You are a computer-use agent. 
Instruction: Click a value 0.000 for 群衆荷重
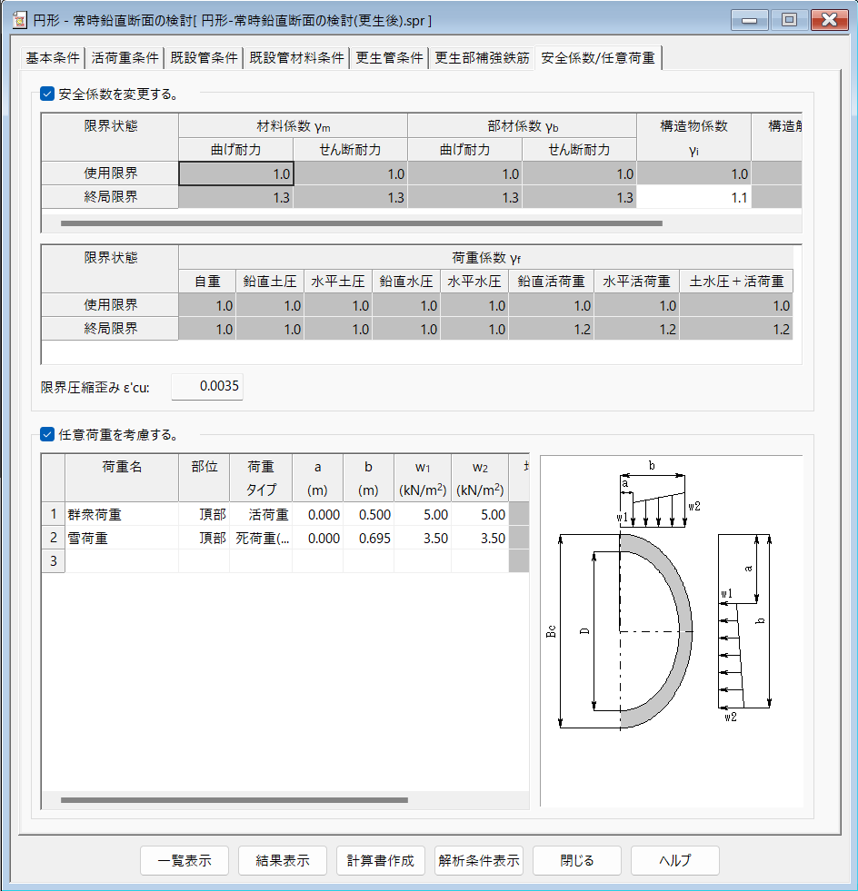click(x=317, y=515)
